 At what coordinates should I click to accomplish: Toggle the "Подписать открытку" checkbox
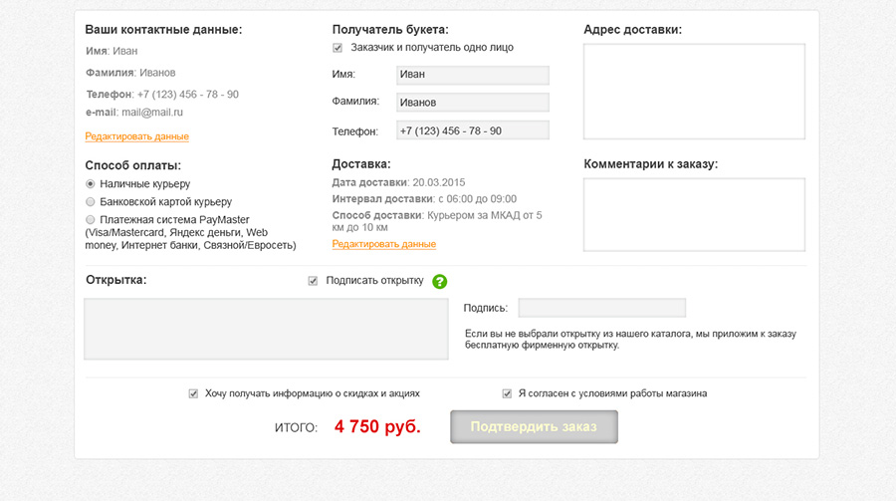313,281
